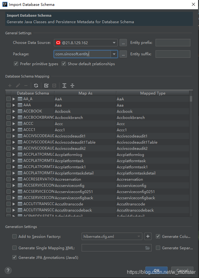The width and height of the screenshot is (199, 278).
Task: Click the help question mark icon
Action: pos(8,270)
